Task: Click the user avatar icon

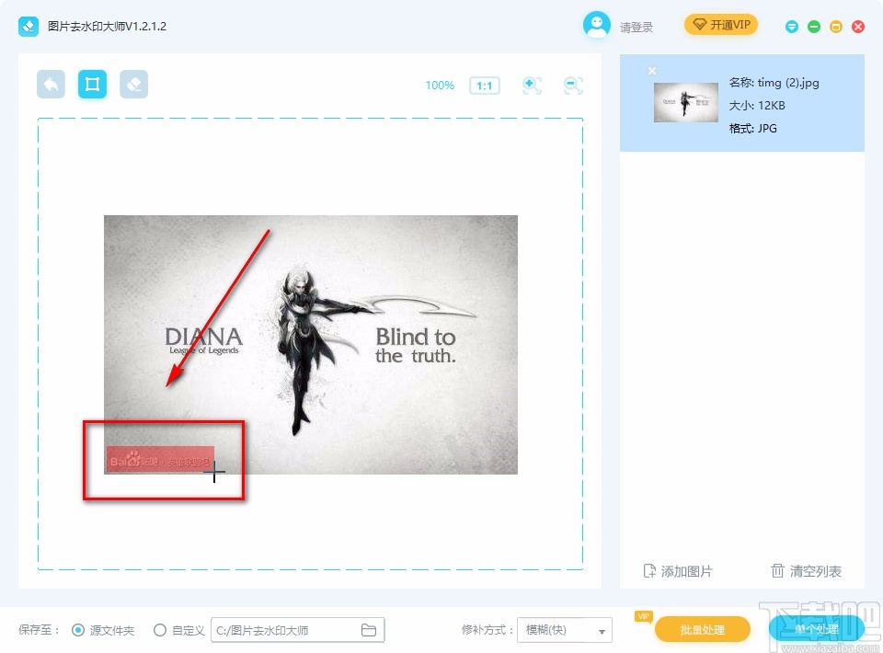Action: pyautogui.click(x=596, y=26)
